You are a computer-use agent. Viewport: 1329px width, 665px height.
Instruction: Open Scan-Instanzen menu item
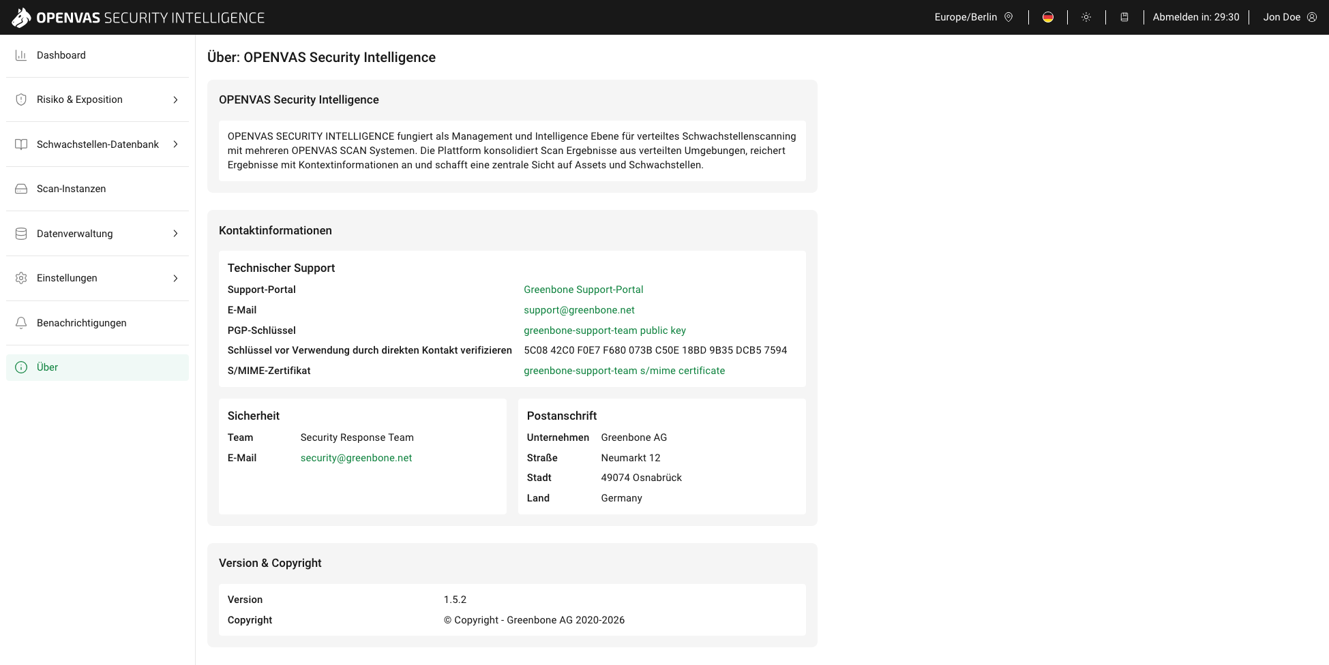tap(98, 189)
